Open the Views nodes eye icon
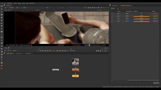Screen dimensions: 161x90 tap(2, 40)
